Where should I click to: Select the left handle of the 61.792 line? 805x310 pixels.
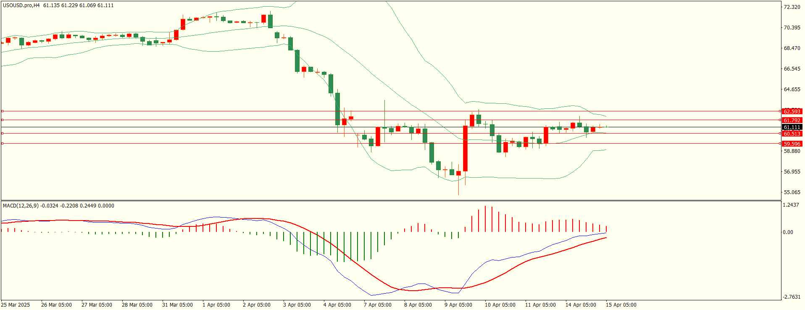coord(2,120)
